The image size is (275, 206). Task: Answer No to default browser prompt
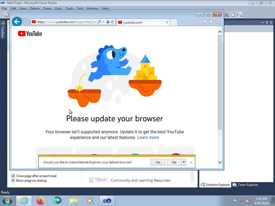(174, 162)
